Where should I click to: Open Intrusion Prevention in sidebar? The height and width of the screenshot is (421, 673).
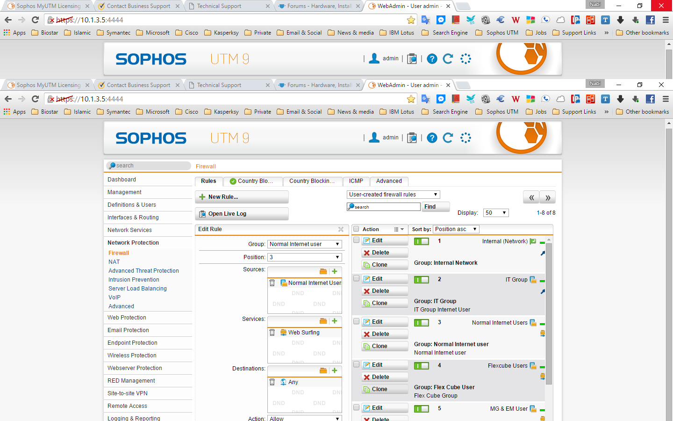(134, 280)
